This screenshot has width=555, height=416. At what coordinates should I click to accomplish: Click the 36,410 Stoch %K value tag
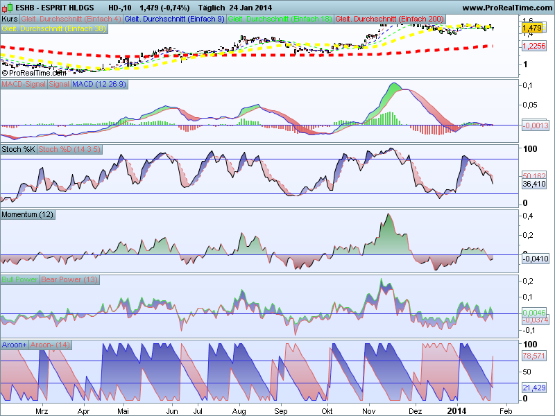tap(534, 184)
